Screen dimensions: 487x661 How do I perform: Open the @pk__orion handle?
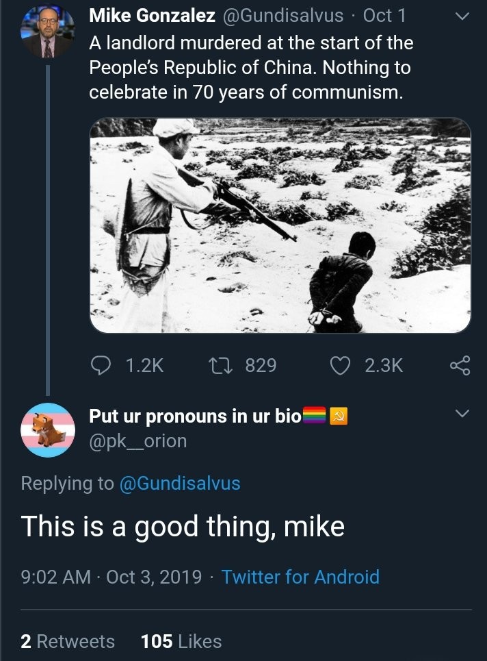click(x=137, y=441)
